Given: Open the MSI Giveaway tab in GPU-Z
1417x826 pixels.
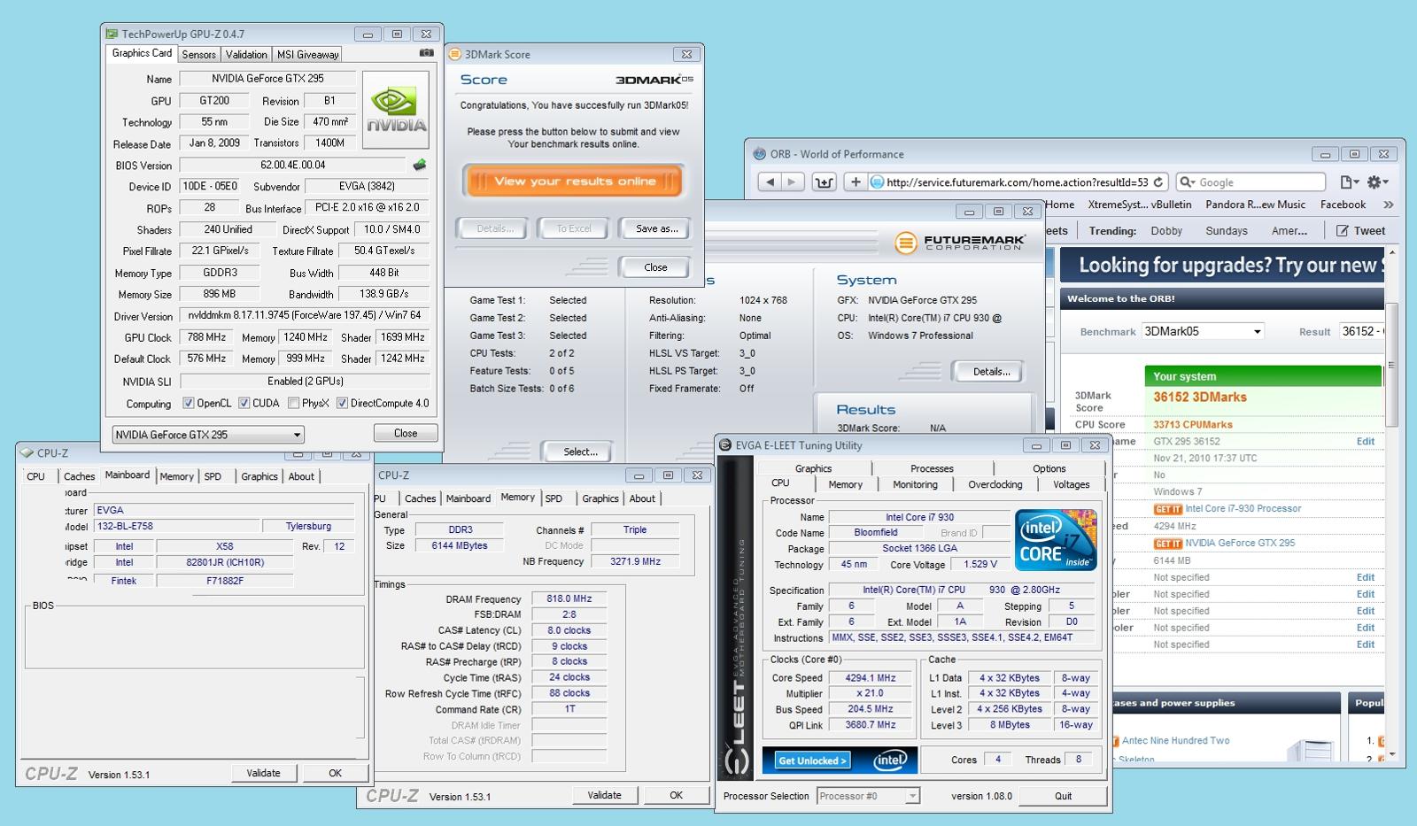Looking at the screenshot, I should coord(307,54).
